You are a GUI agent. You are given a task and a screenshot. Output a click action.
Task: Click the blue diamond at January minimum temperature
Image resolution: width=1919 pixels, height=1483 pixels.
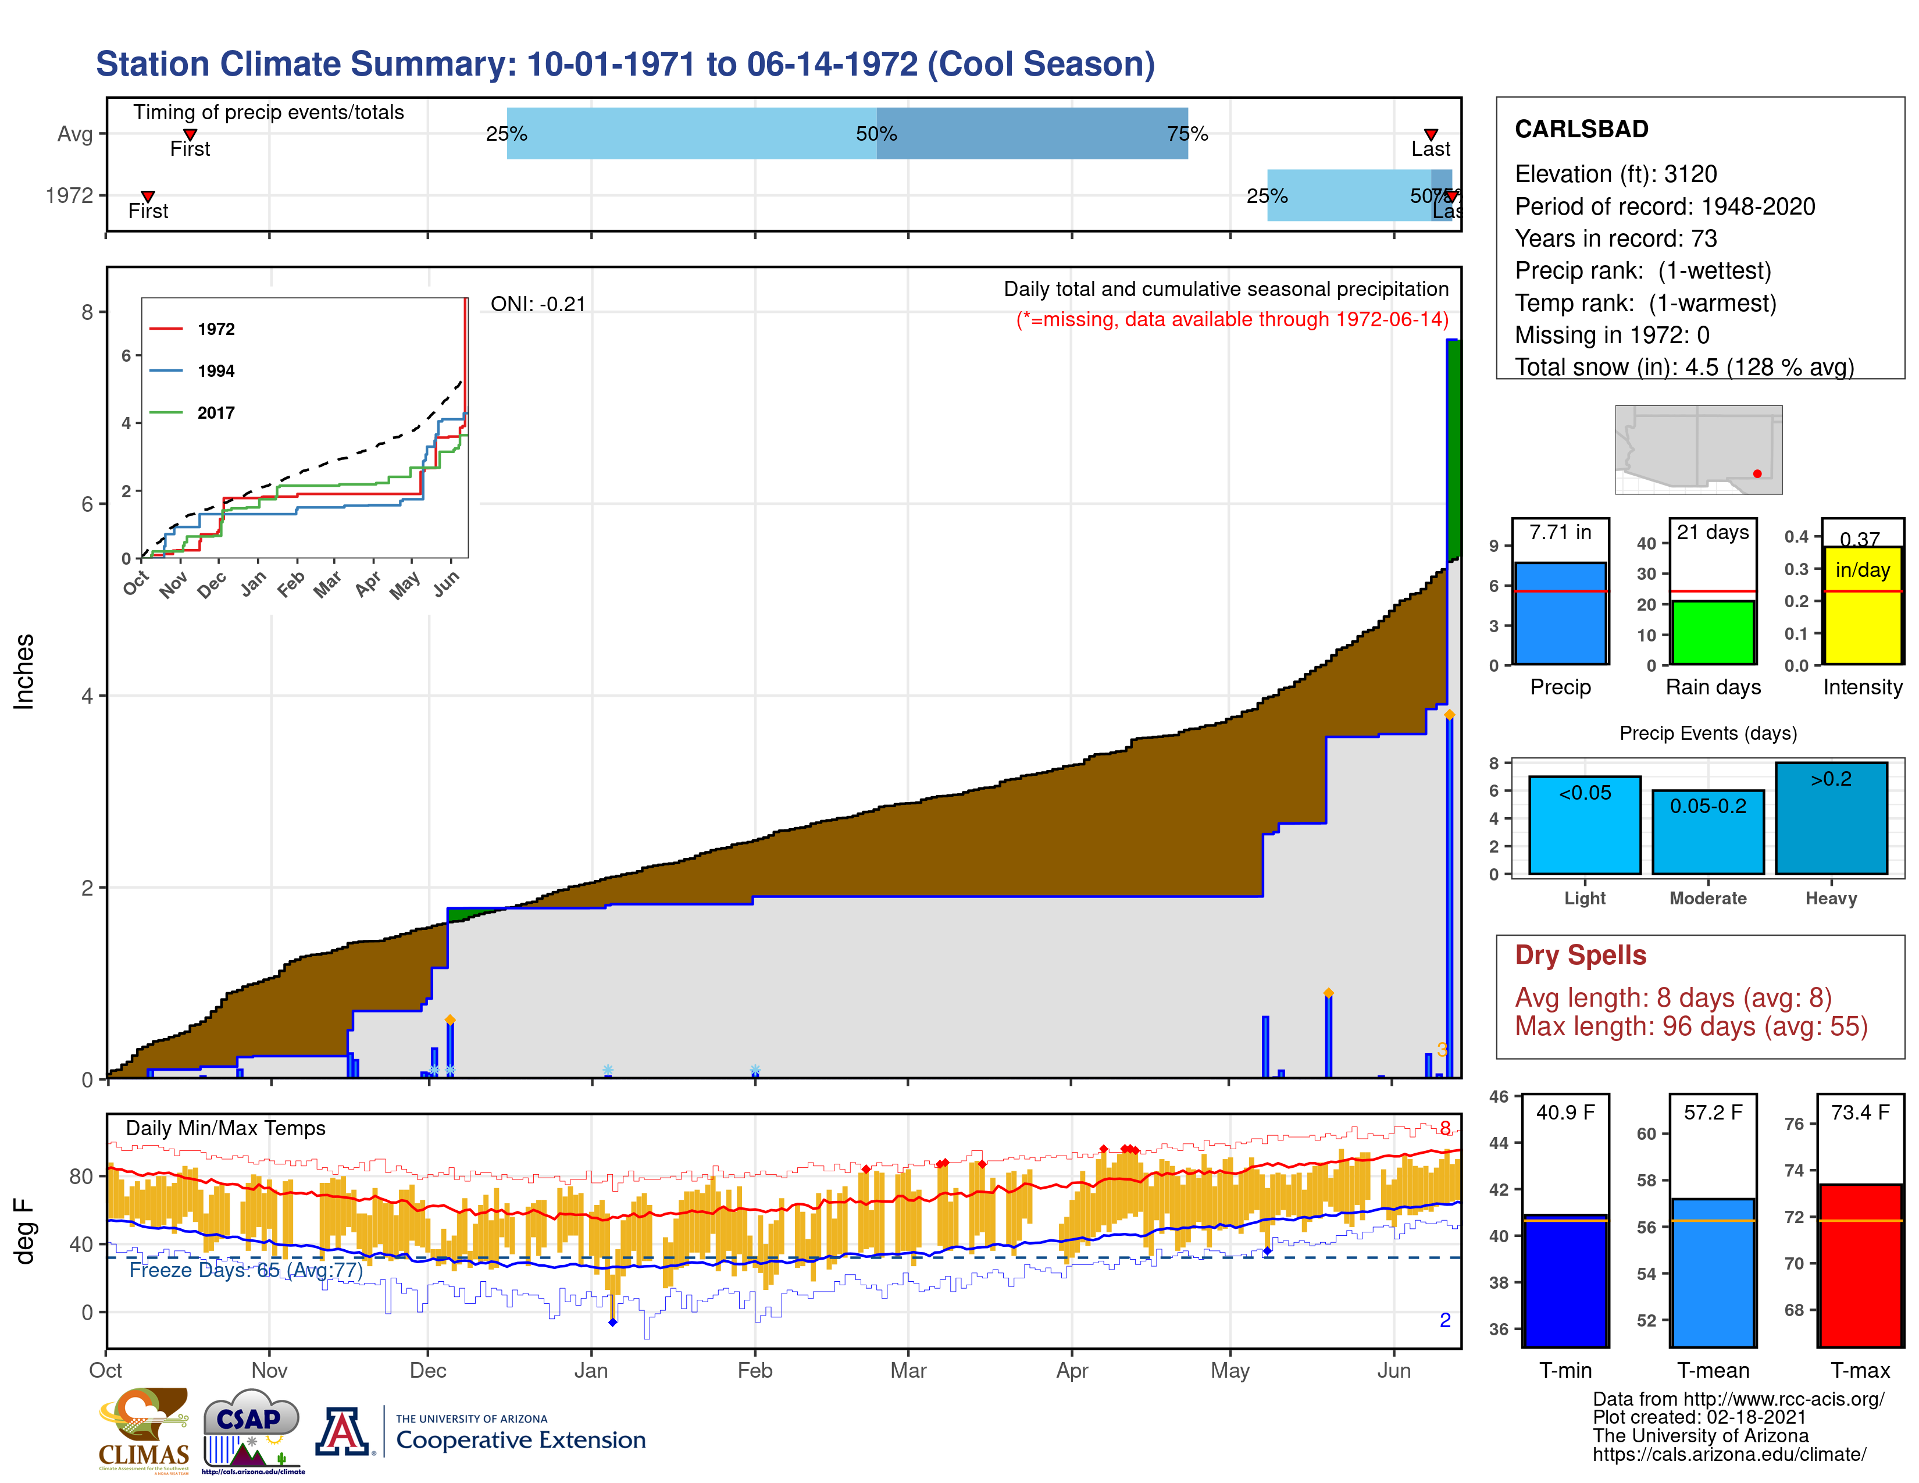(612, 1321)
